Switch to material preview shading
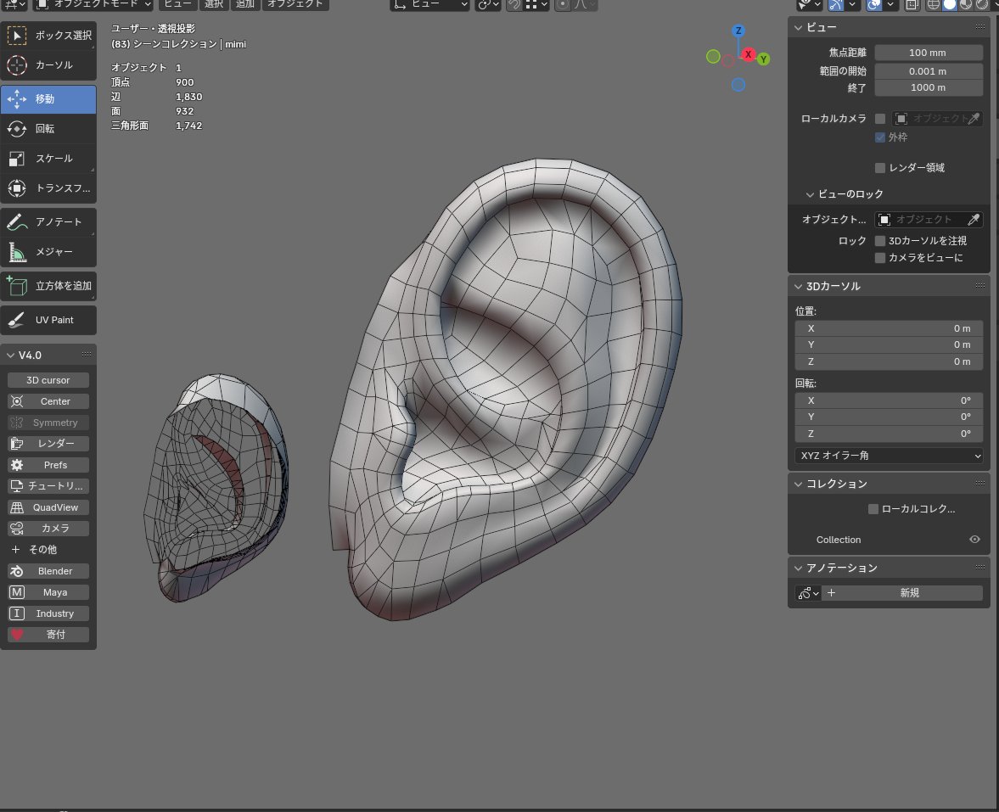 tap(966, 5)
